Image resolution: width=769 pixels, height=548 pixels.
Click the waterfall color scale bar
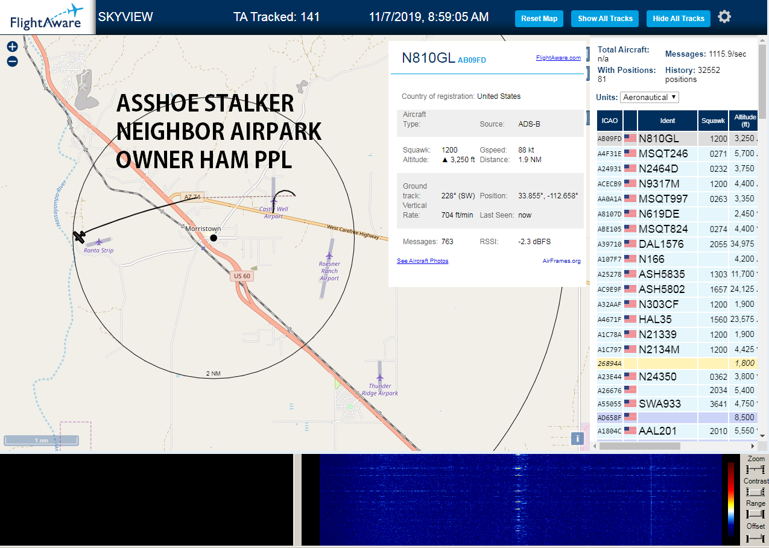(x=731, y=499)
